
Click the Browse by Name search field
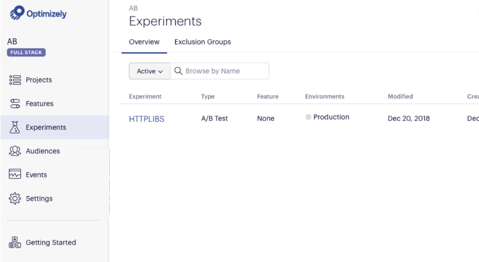click(224, 71)
